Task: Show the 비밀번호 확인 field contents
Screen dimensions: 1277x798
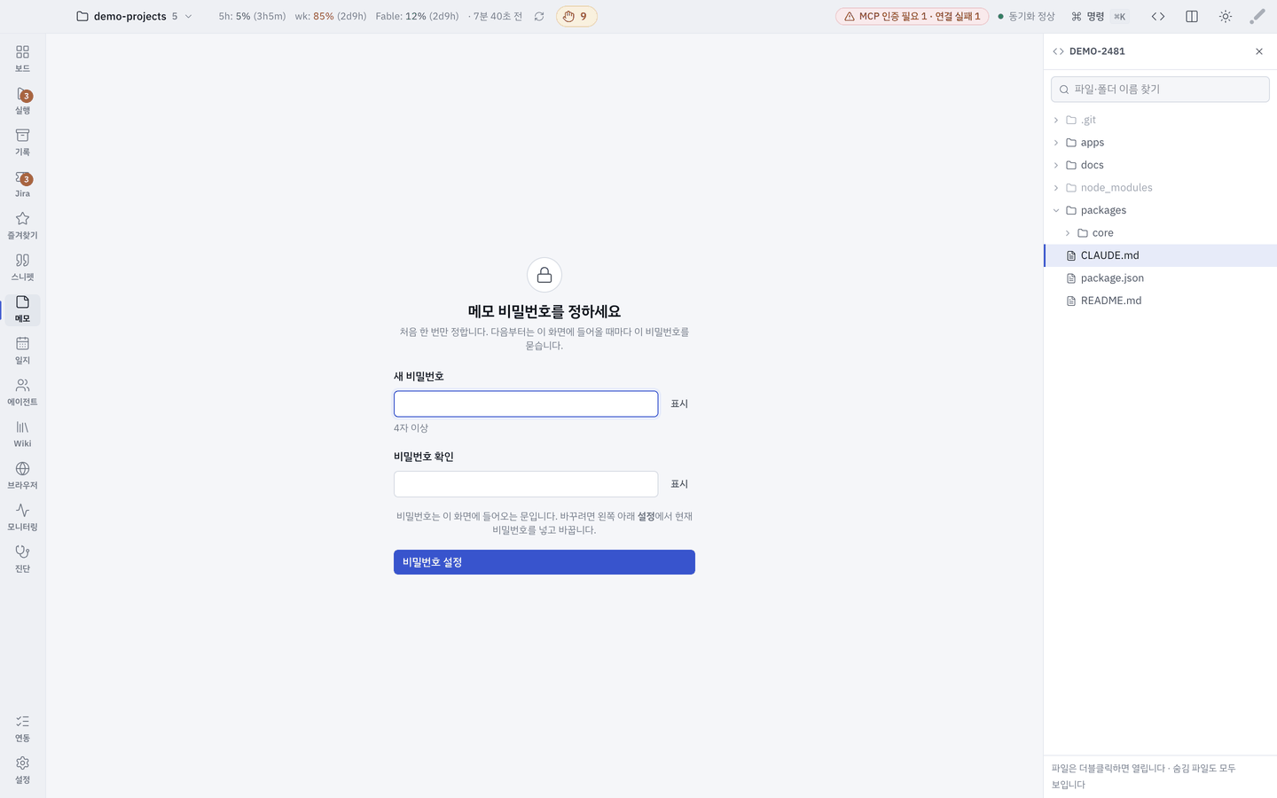Action: [679, 484]
